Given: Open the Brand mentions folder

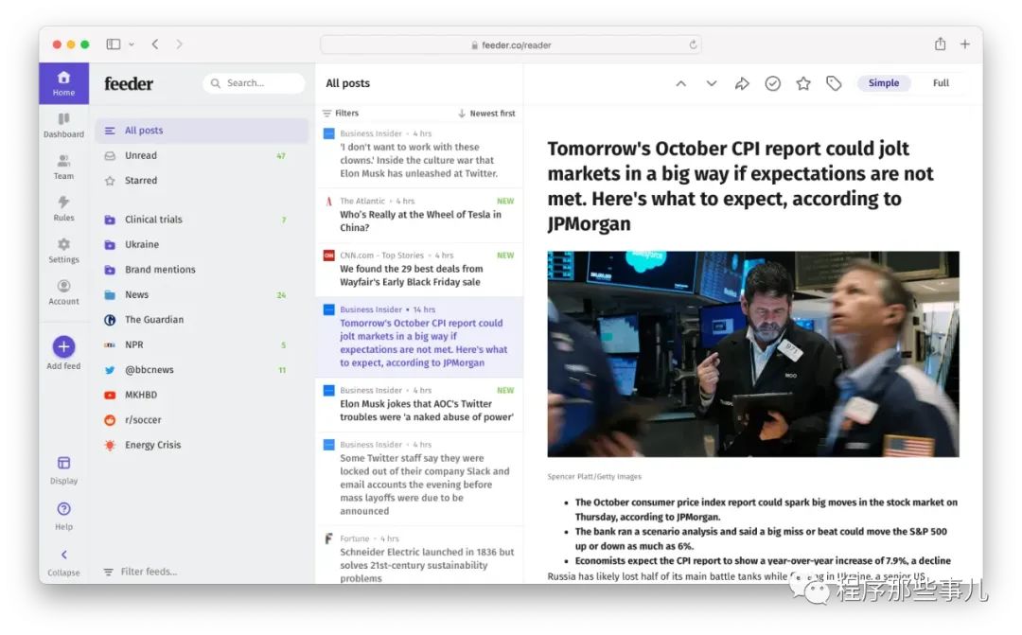Looking at the screenshot, I should [203, 270].
